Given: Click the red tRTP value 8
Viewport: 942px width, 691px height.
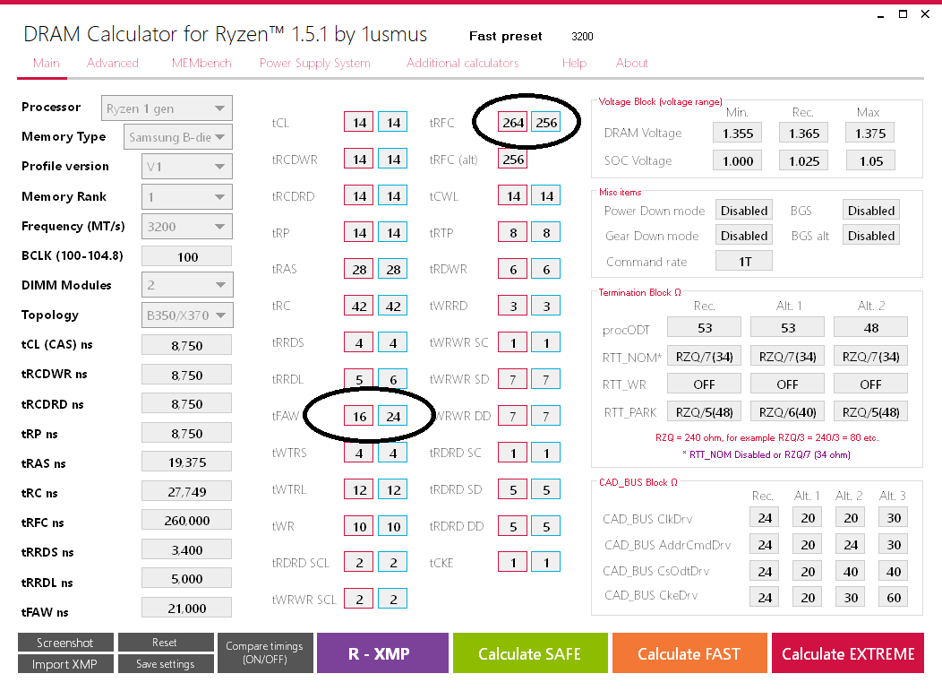Looking at the screenshot, I should (512, 232).
